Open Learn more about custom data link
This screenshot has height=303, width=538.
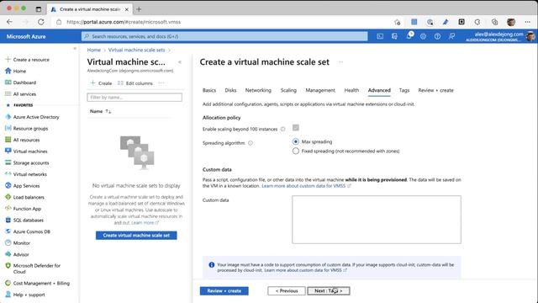pyautogui.click(x=306, y=186)
